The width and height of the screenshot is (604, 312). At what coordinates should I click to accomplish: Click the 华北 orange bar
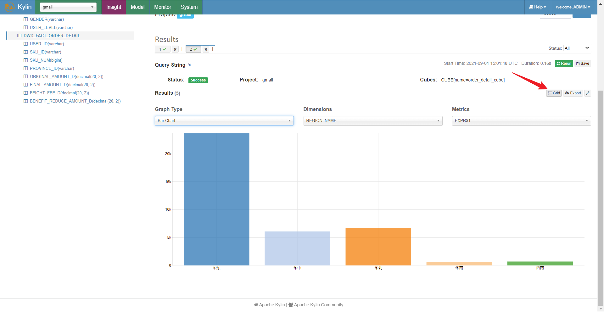click(x=378, y=247)
